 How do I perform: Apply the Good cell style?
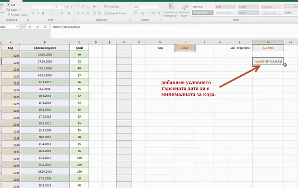248,7
